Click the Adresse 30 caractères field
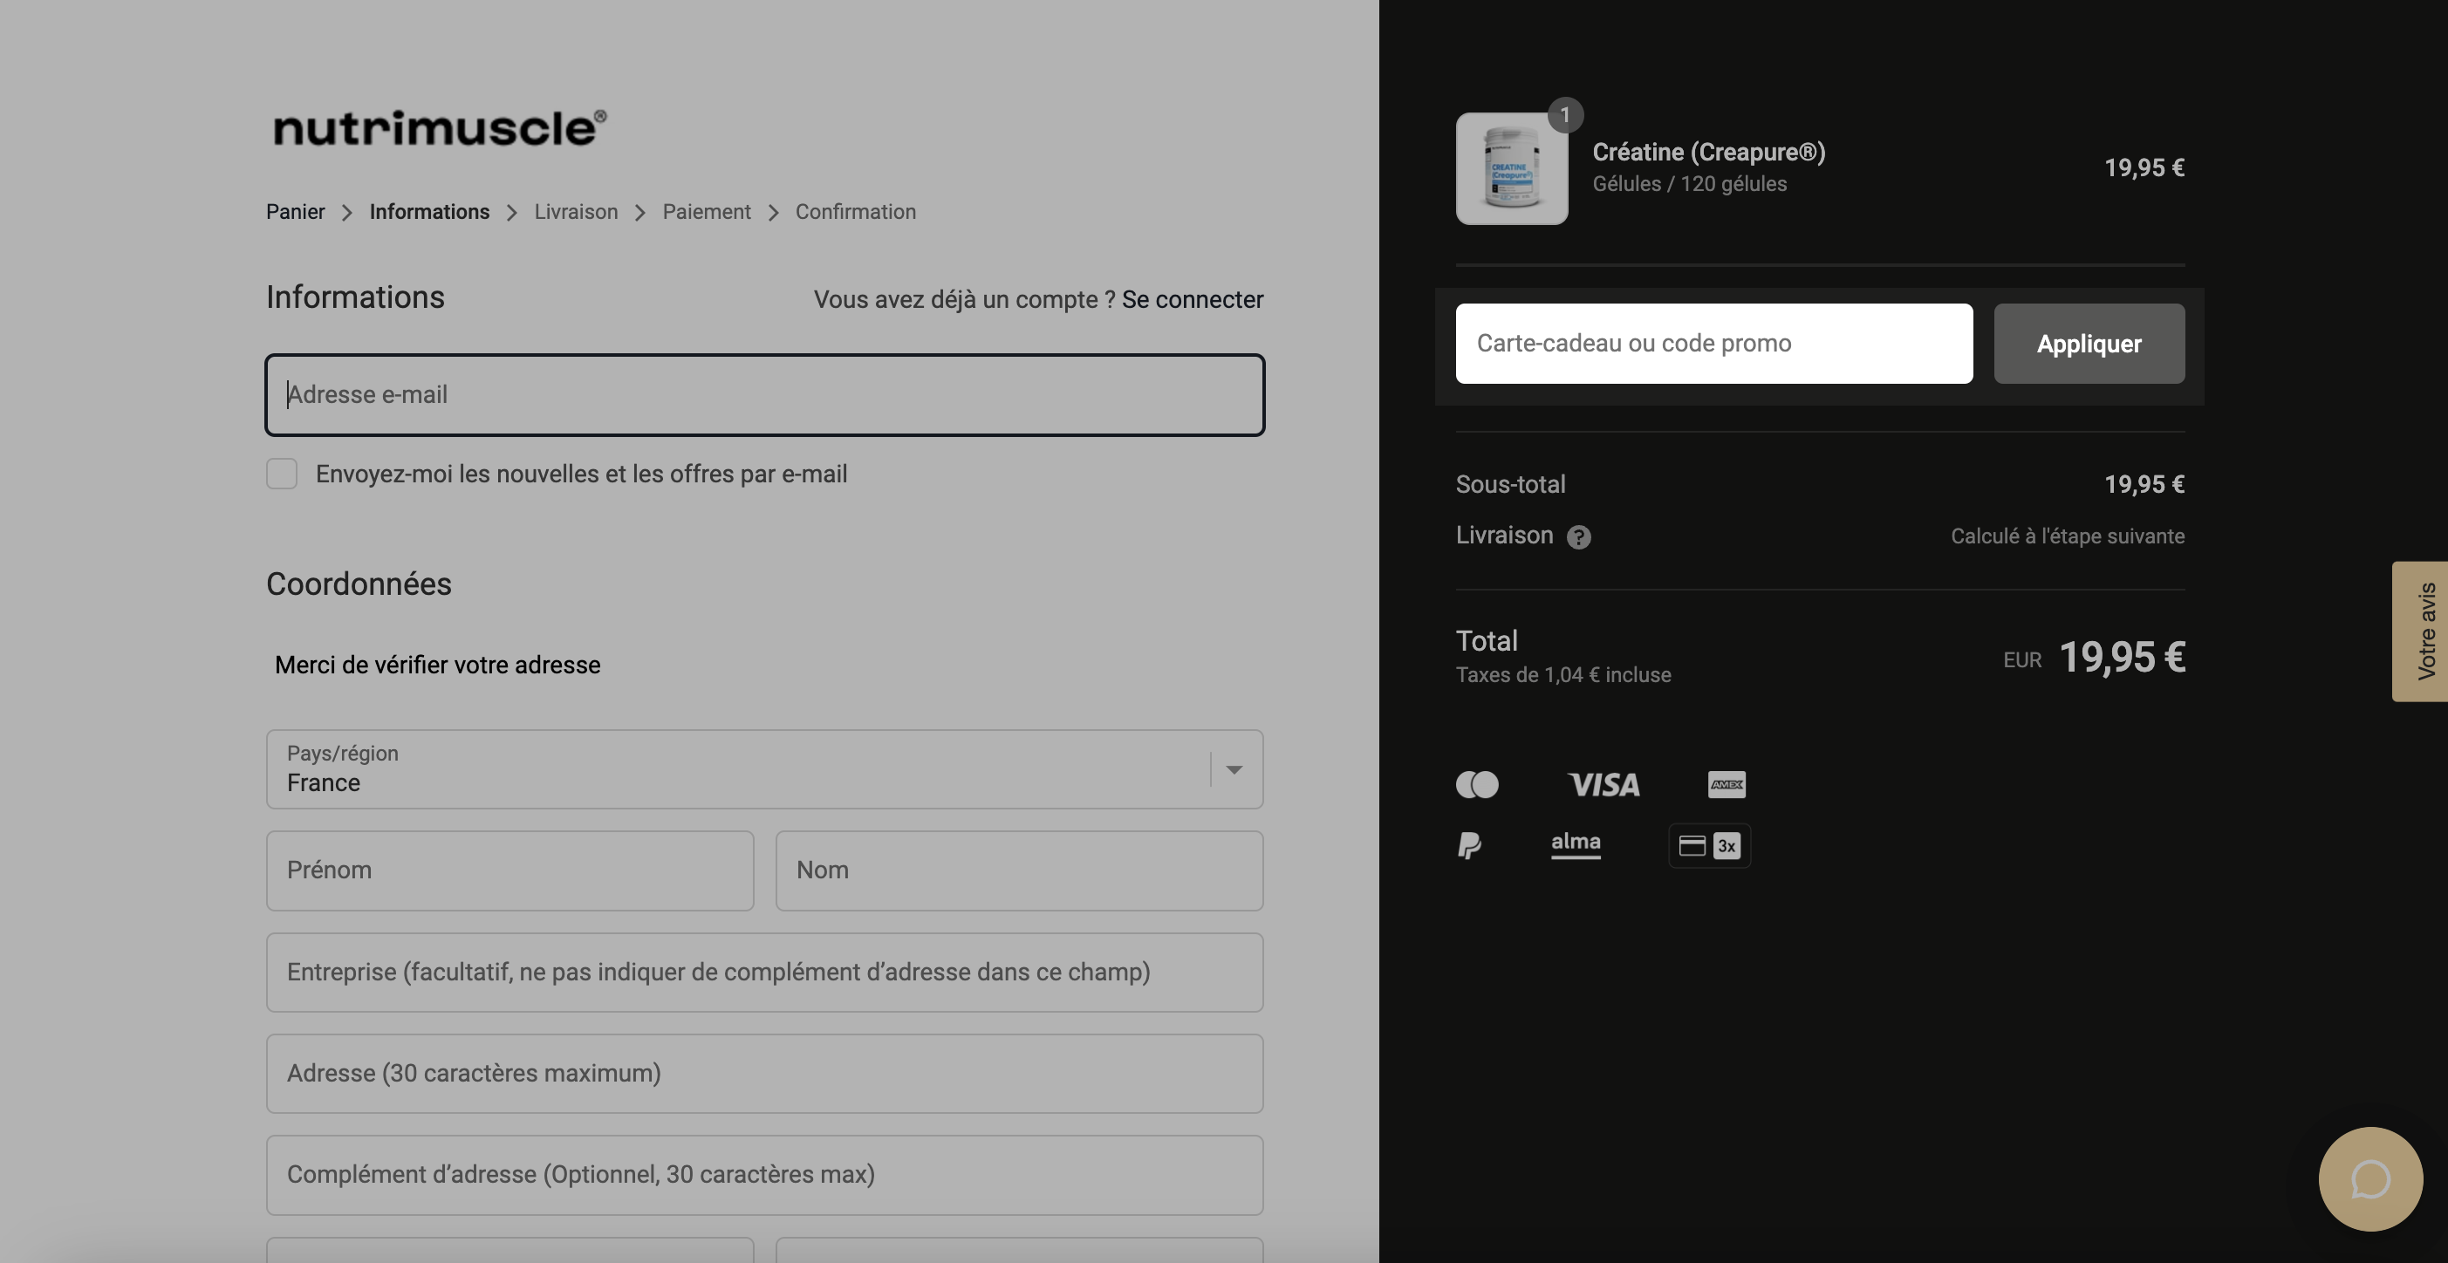This screenshot has width=2448, height=1263. [x=764, y=1073]
